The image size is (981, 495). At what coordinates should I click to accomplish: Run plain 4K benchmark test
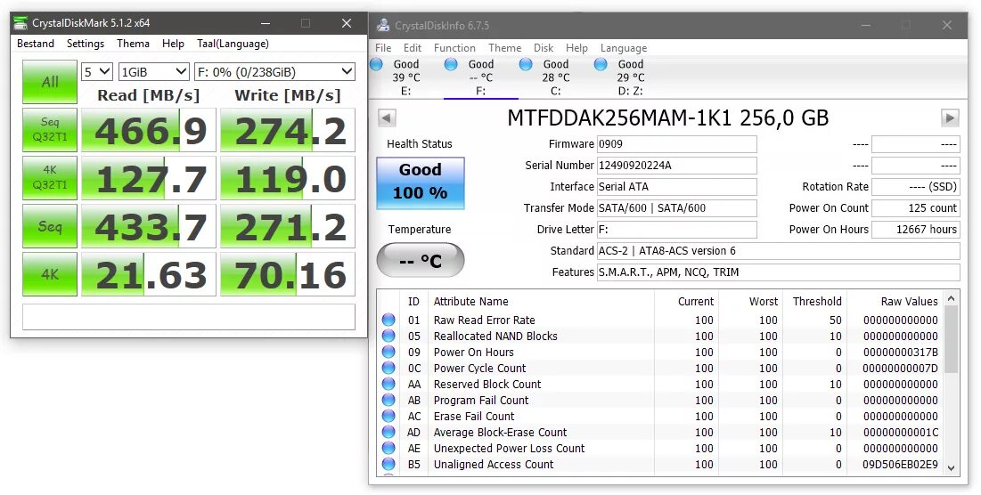coord(50,274)
